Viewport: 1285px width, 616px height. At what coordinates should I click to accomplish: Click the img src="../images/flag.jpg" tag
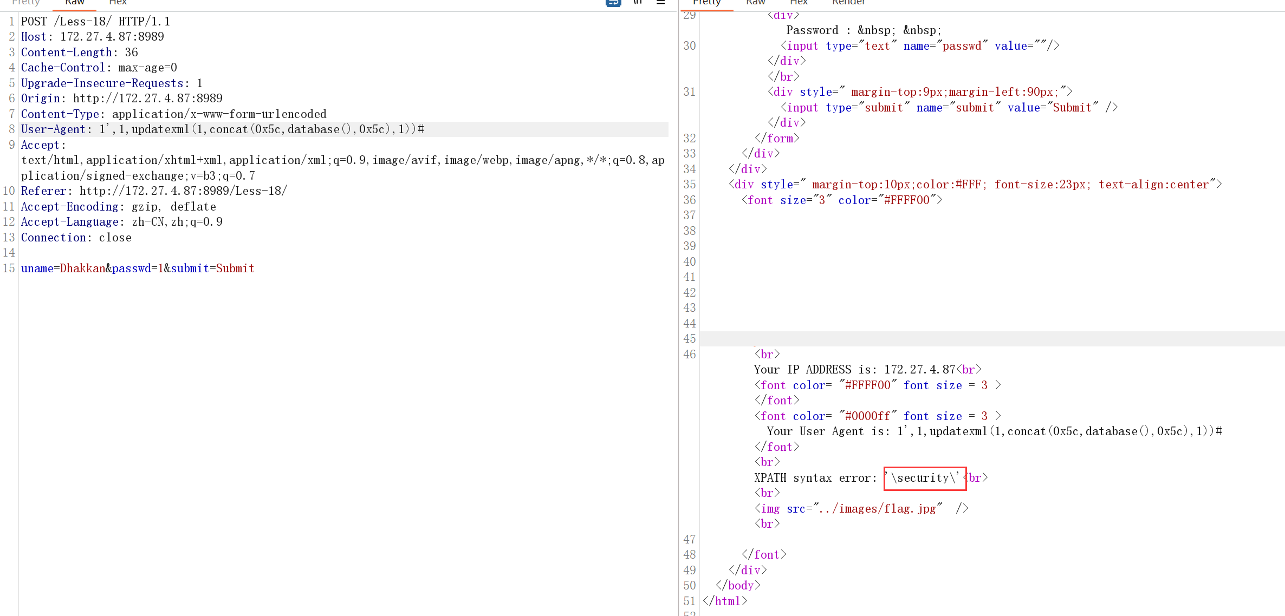coord(861,509)
